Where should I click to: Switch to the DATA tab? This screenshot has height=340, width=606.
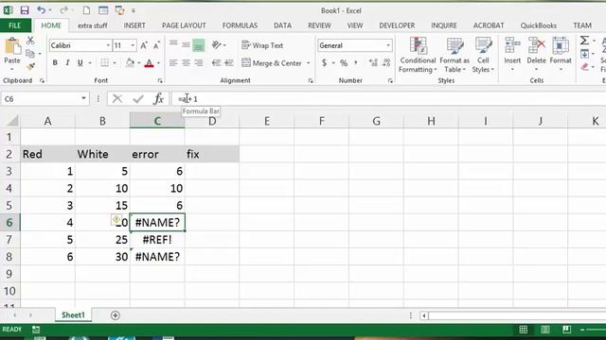[x=282, y=25]
